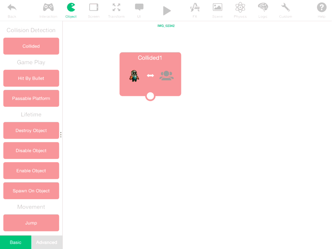Click the sidebar resize handle dots
The image size is (332, 249).
coord(61,135)
